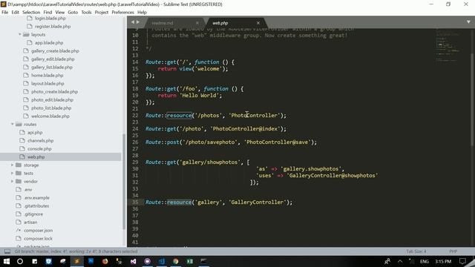
Task: Open the command prompt taskbar icon
Action: [204, 261]
